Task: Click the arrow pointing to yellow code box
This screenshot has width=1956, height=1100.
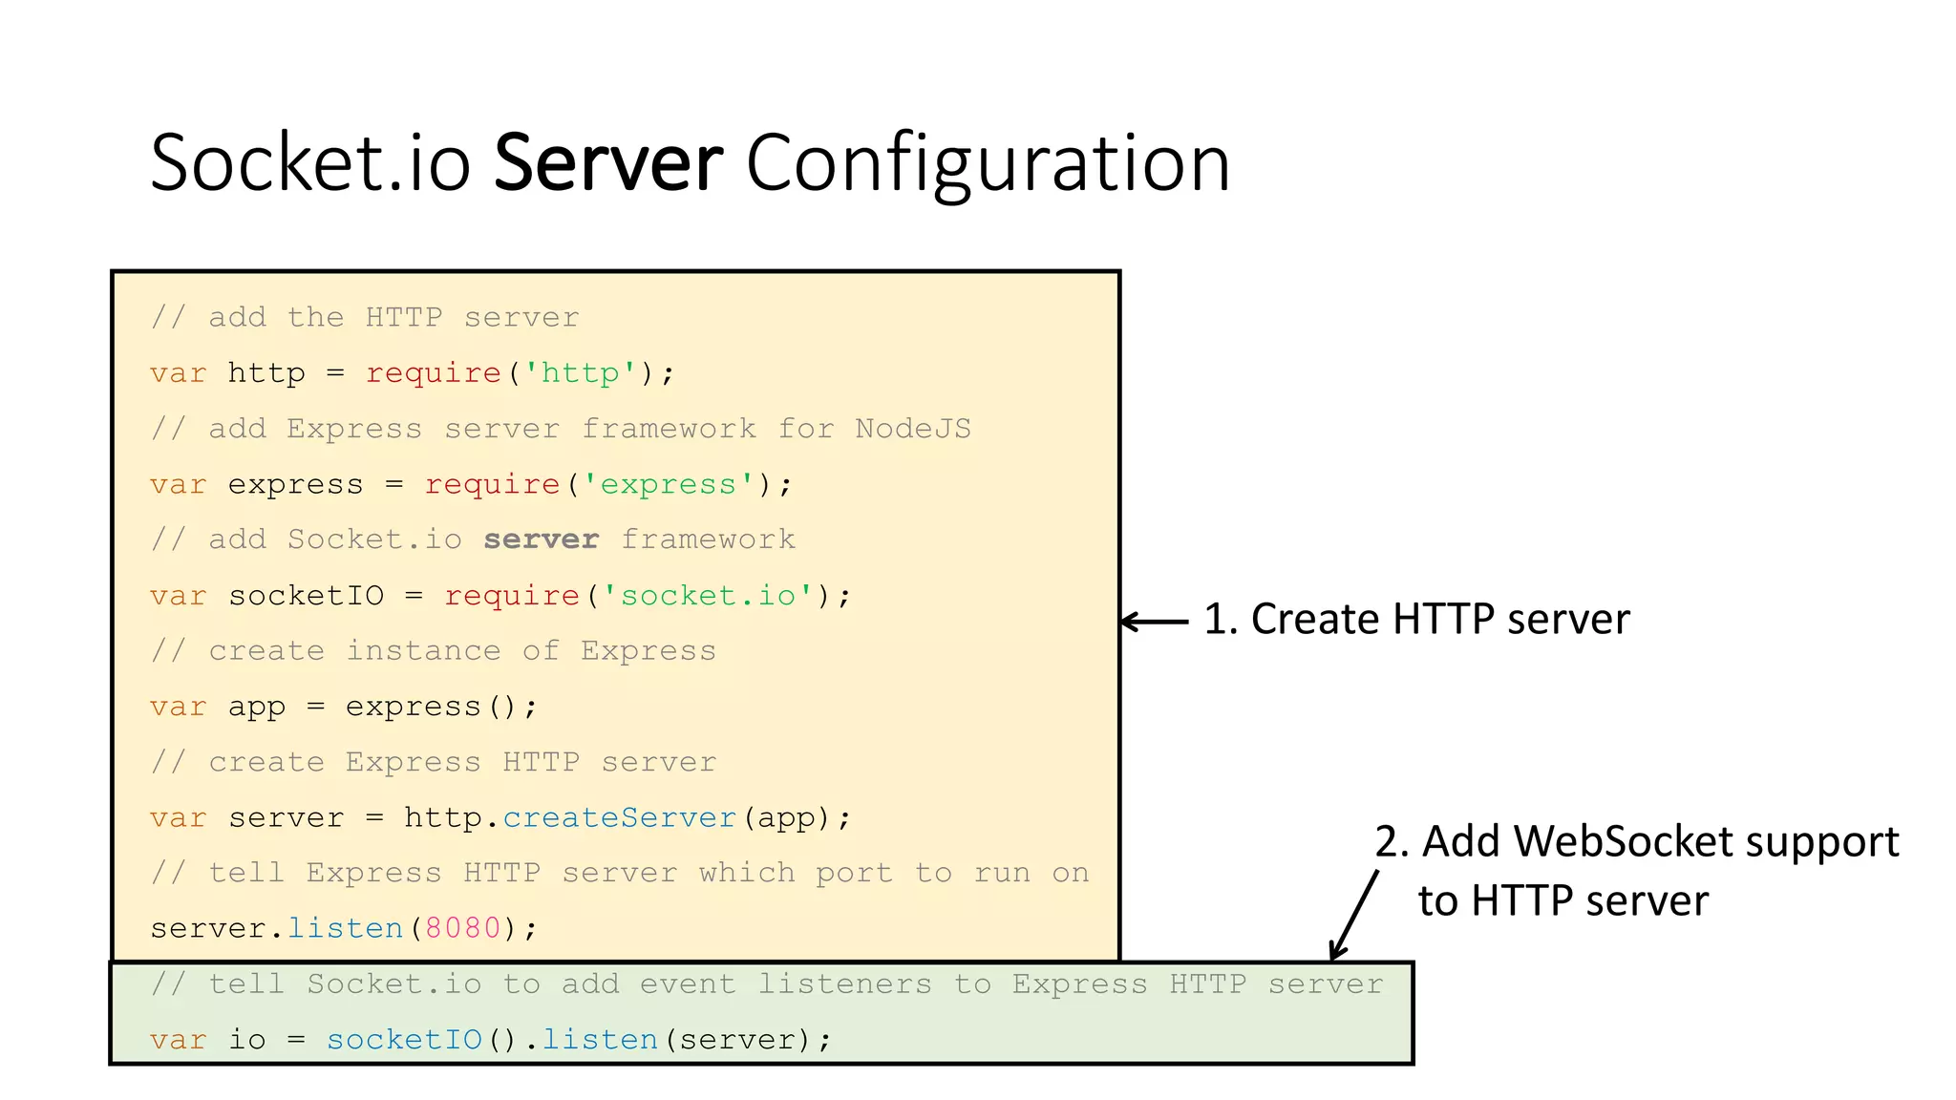Action: point(1154,622)
